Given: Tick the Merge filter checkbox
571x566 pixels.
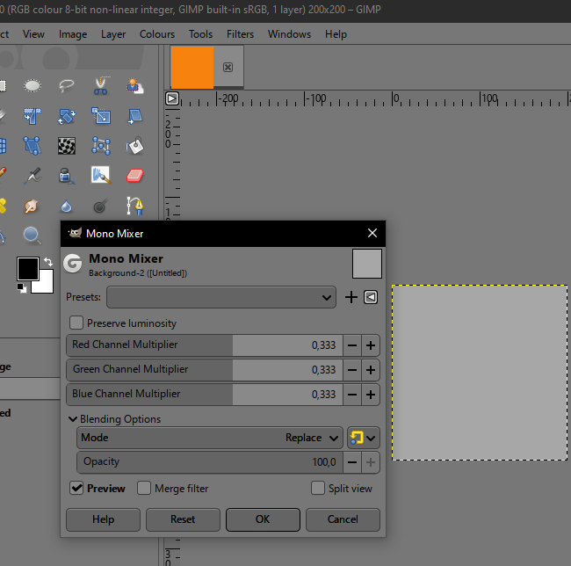Looking at the screenshot, I should tap(144, 489).
